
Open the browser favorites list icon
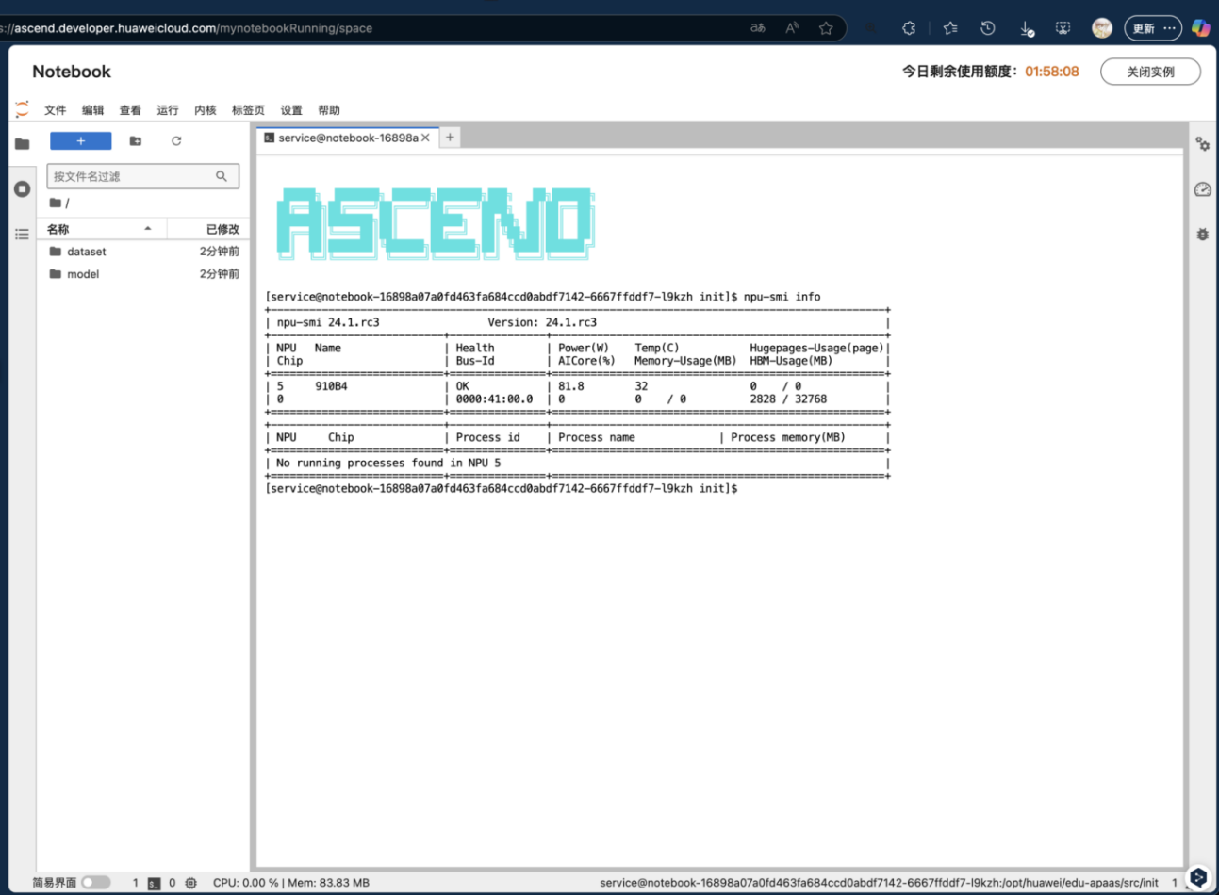tap(950, 28)
